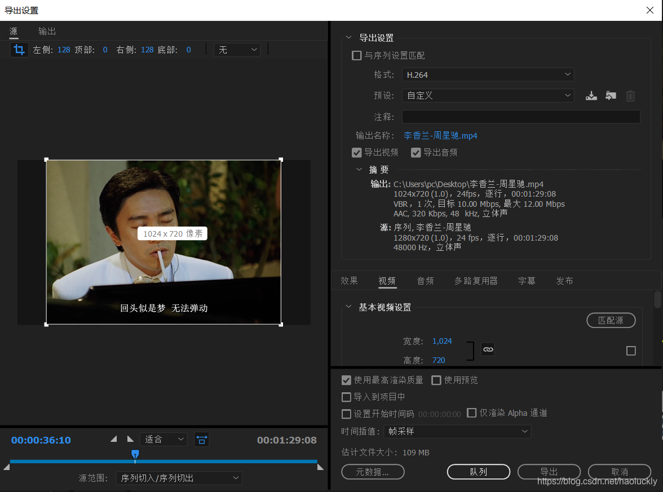Enable the use previews checkbox

436,380
